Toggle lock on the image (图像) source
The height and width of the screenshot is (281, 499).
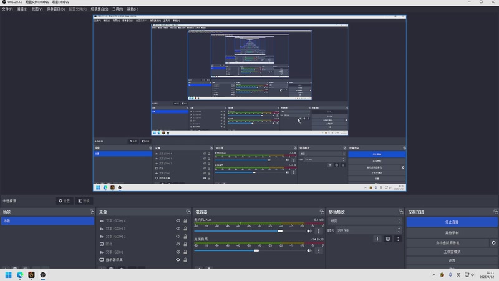(185, 244)
